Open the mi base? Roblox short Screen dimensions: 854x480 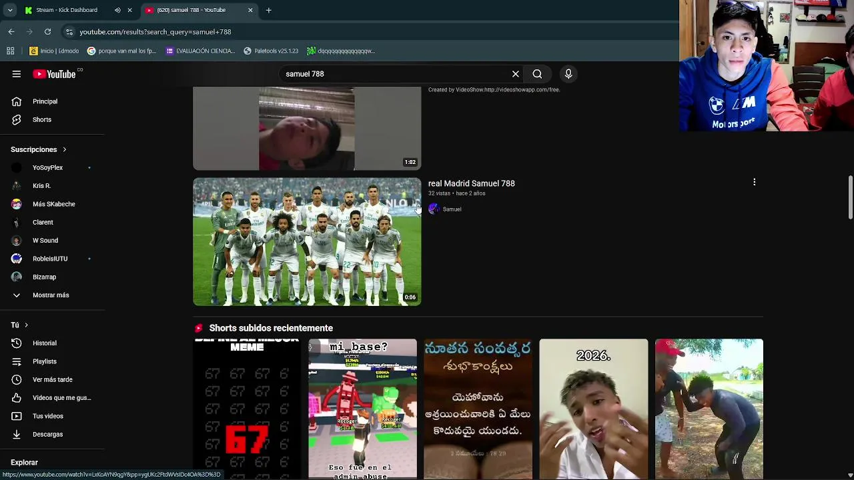click(362, 409)
